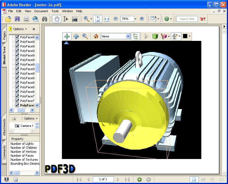The width and height of the screenshot is (228, 184).
Task: Click the 3D Rotate tool icon
Action: pyautogui.click(x=67, y=36)
